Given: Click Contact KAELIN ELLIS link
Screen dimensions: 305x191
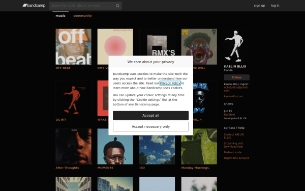Looking at the screenshot, I should [x=234, y=136].
